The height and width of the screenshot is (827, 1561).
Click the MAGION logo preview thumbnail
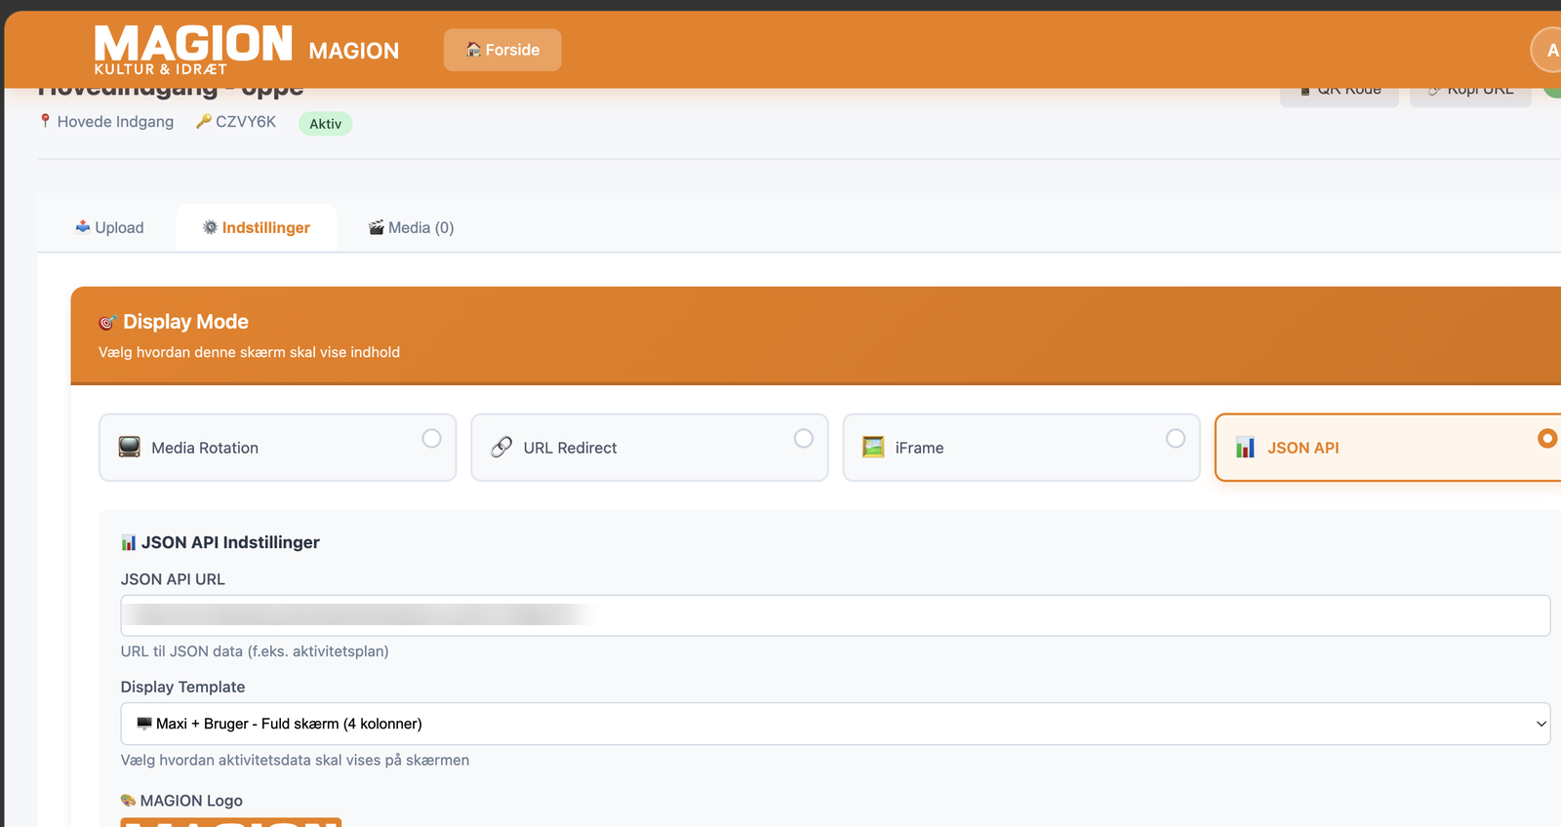[231, 822]
